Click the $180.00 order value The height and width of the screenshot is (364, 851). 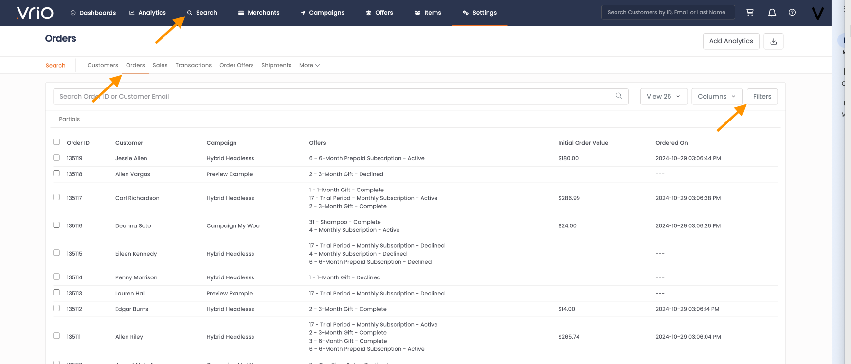(x=568, y=158)
